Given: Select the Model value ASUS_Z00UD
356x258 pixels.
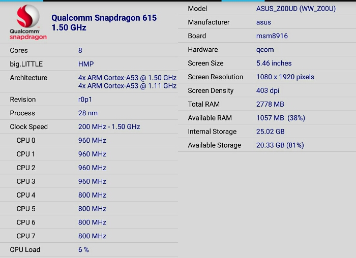Looking at the screenshot, I should point(296,9).
